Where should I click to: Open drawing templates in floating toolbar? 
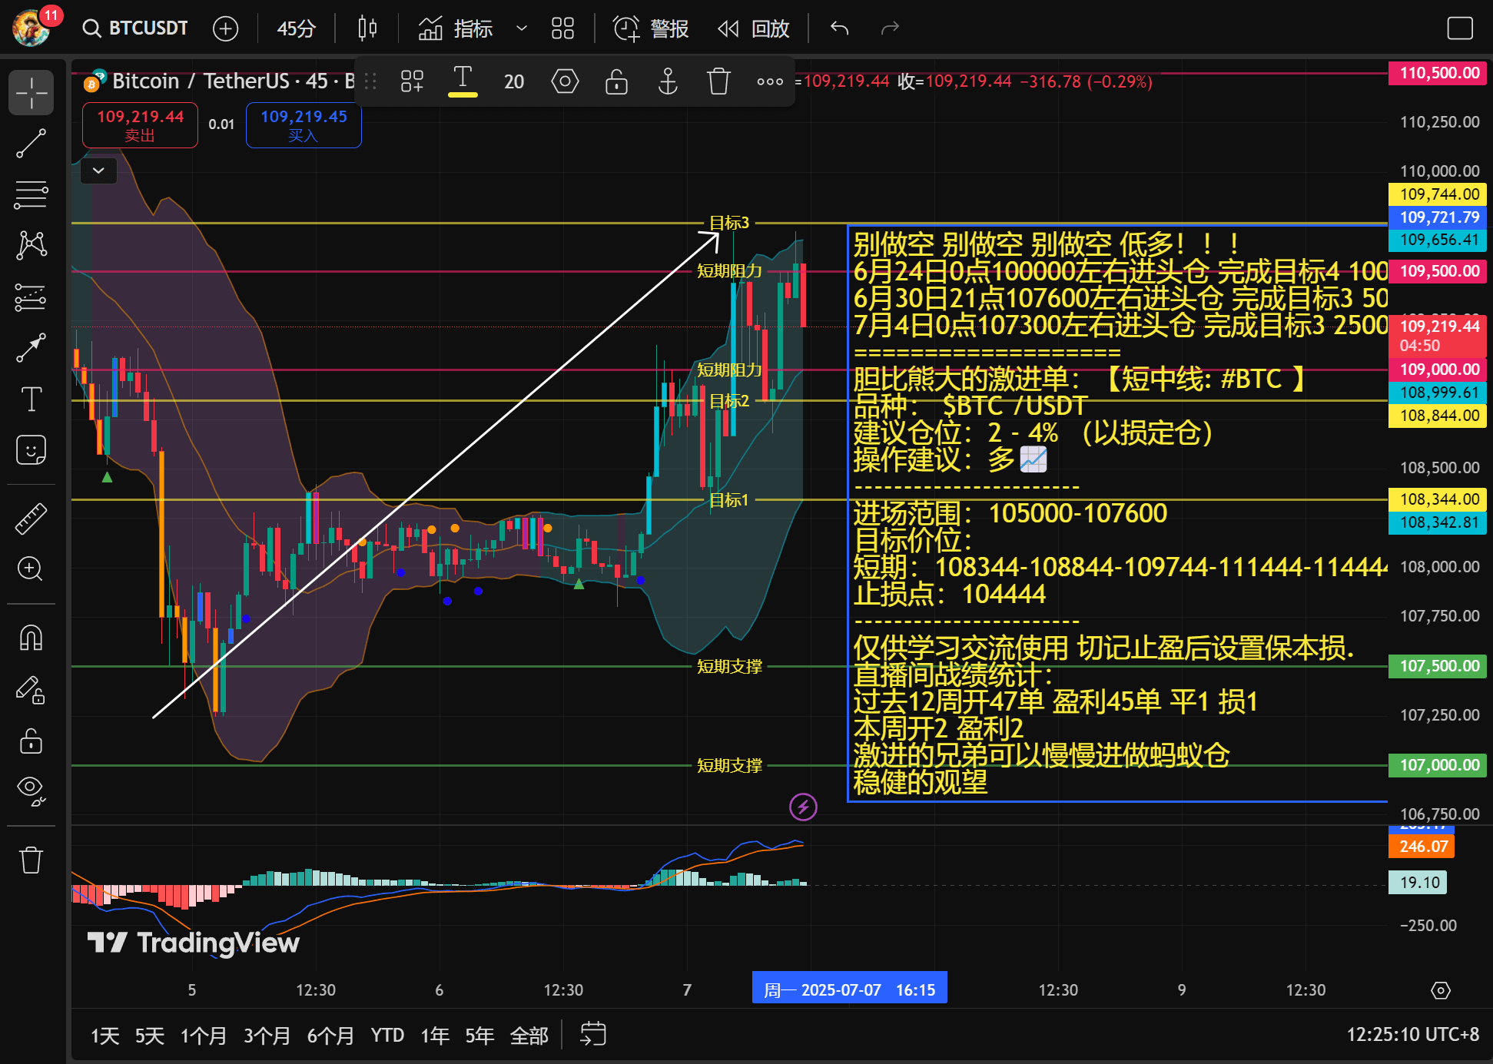click(x=413, y=81)
